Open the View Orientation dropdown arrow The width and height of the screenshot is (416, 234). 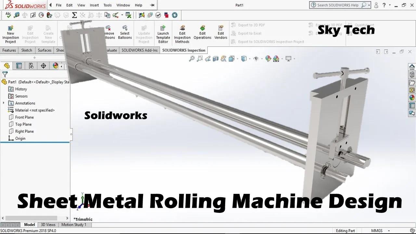tap(238, 59)
